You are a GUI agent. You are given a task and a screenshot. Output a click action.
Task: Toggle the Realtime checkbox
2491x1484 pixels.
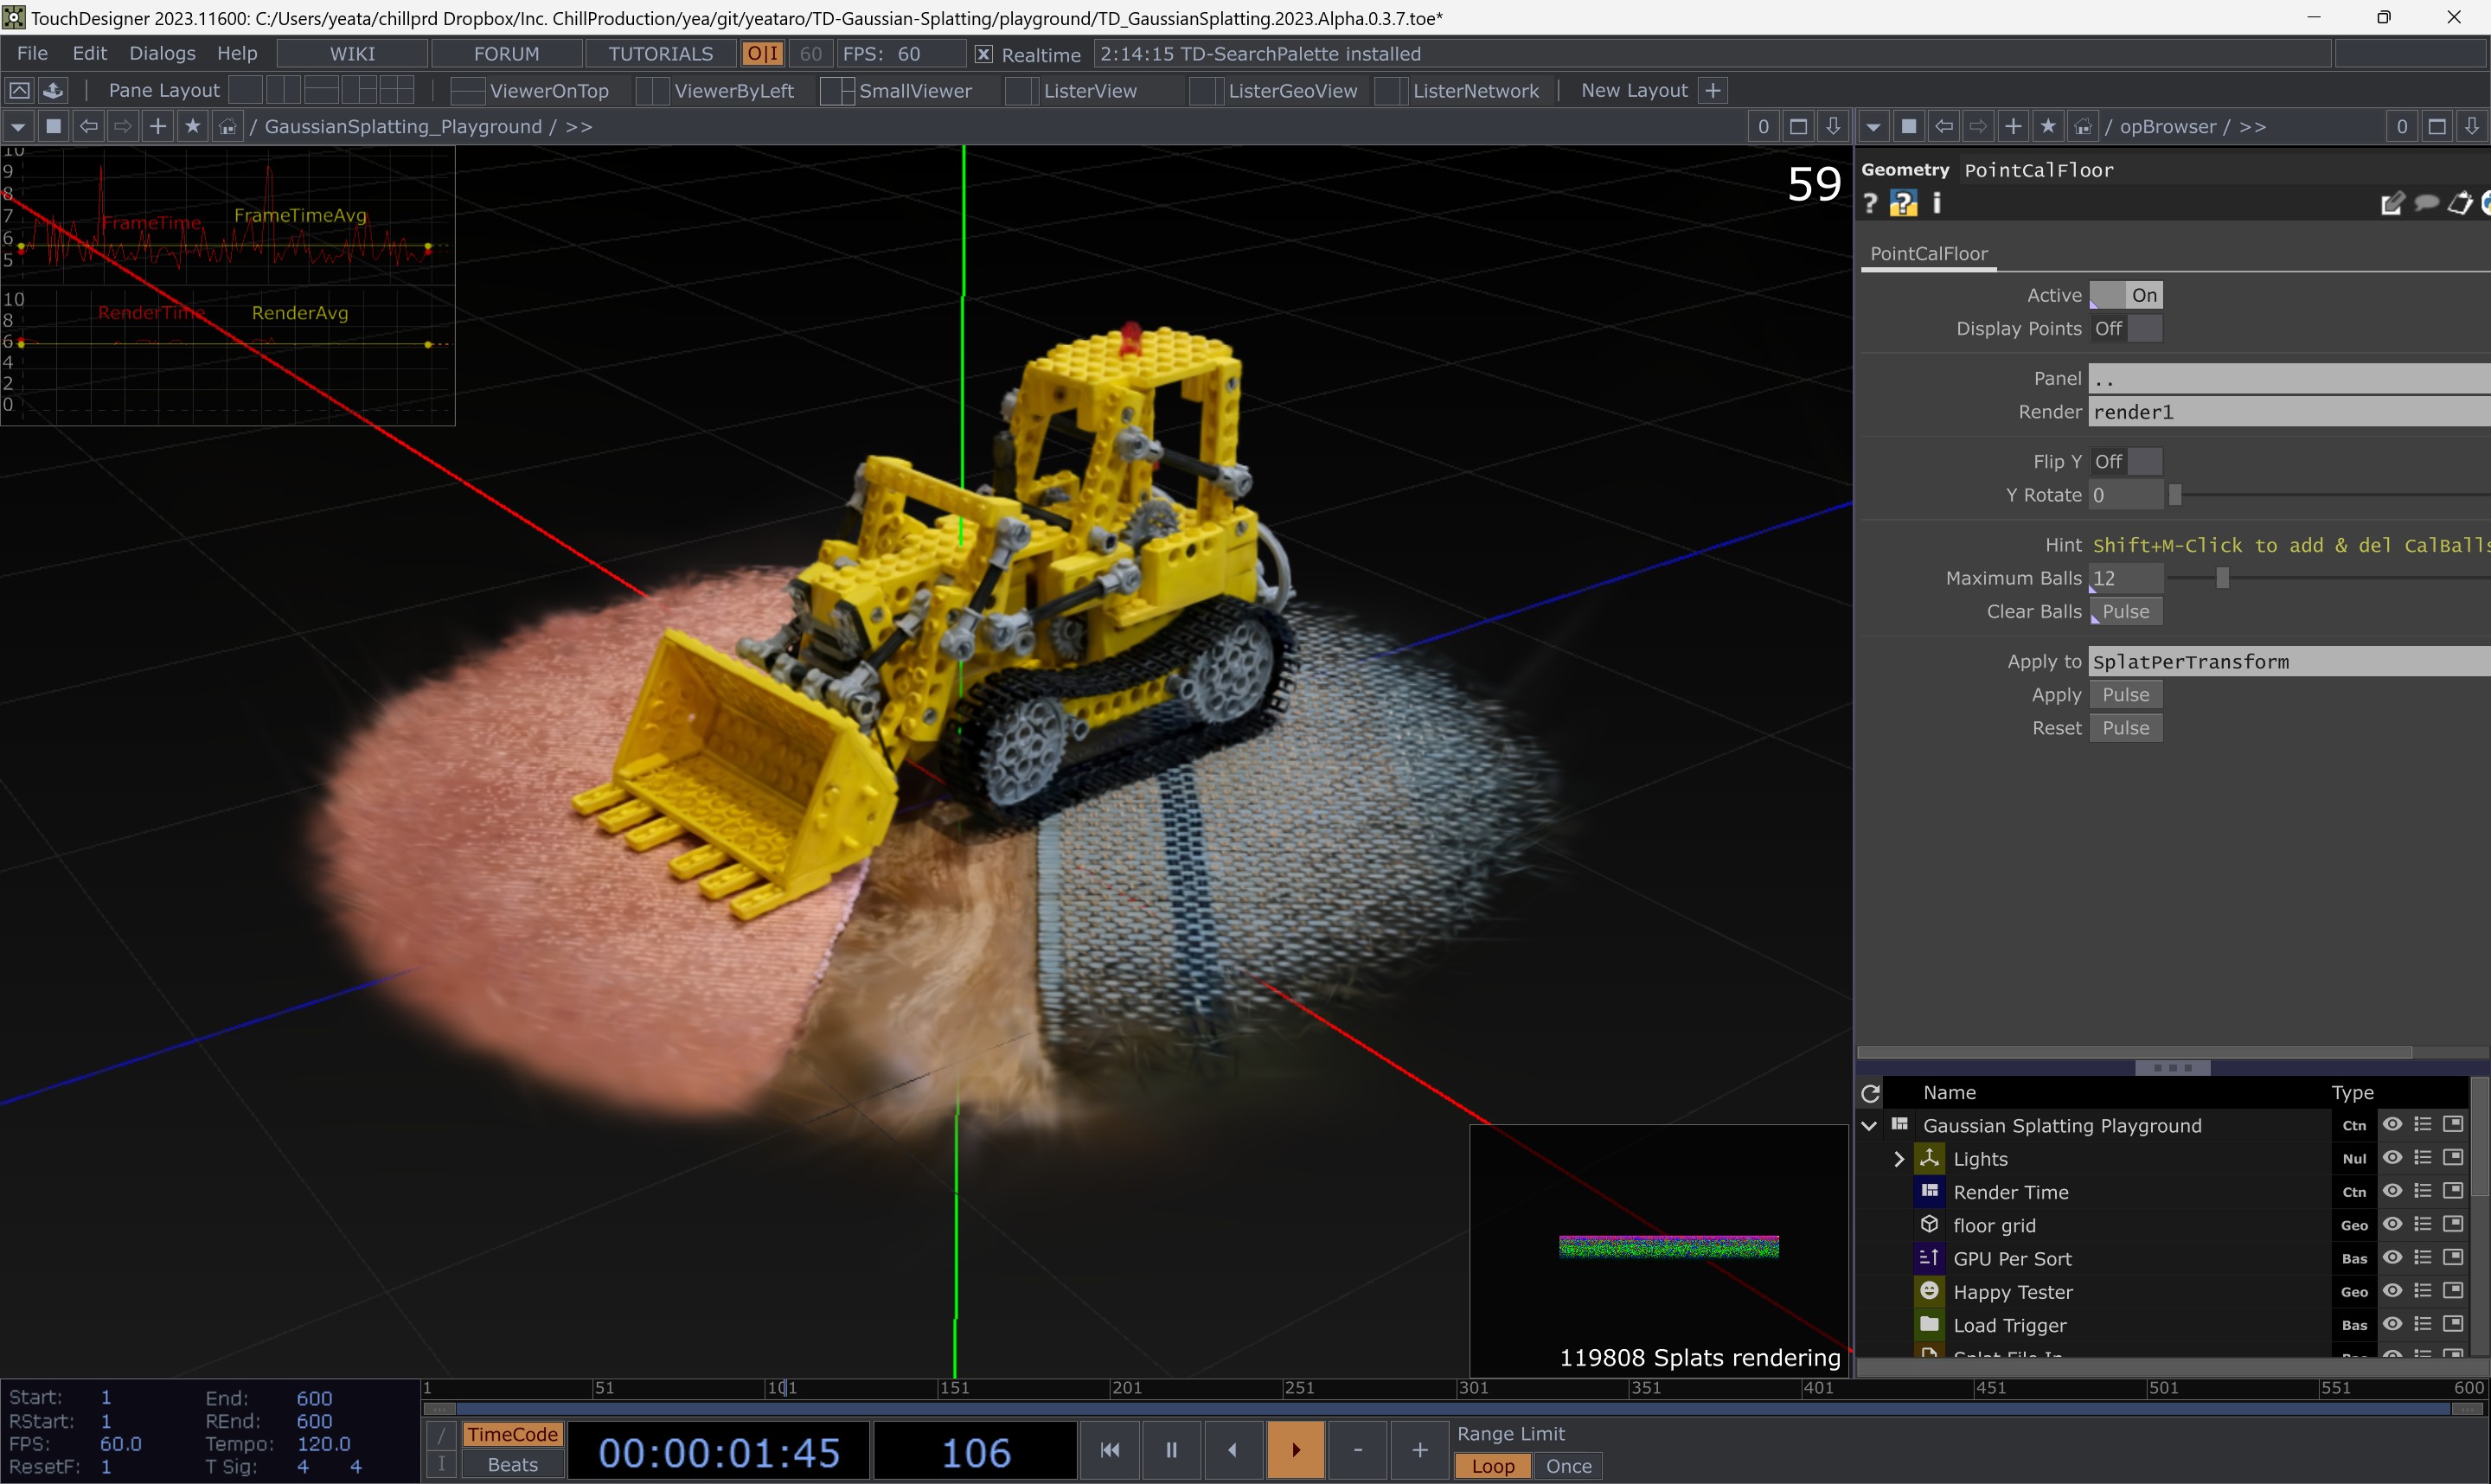[x=984, y=54]
